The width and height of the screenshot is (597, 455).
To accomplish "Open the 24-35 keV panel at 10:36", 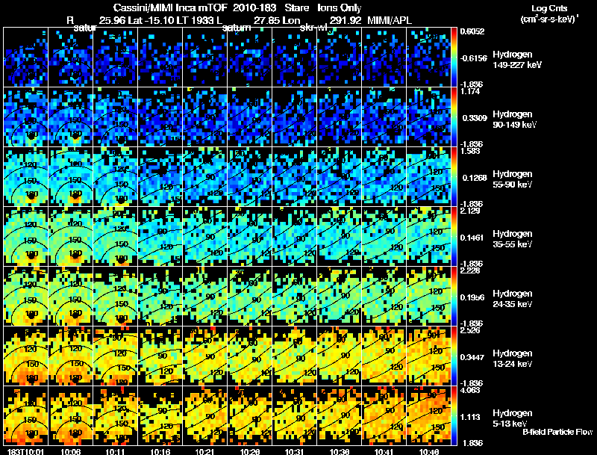I will pyautogui.click(x=340, y=297).
